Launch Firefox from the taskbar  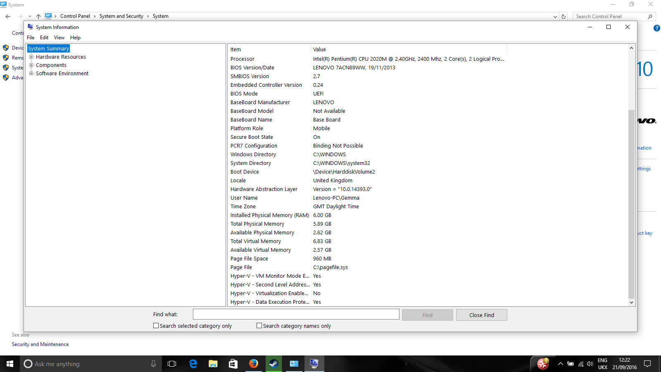(x=253, y=364)
